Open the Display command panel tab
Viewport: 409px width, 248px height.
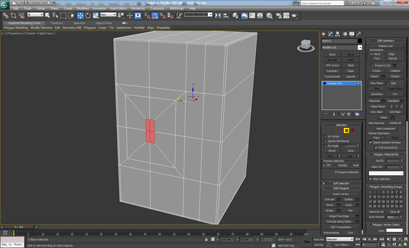352,34
